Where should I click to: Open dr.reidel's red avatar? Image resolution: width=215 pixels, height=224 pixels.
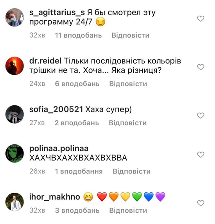click(x=14, y=66)
